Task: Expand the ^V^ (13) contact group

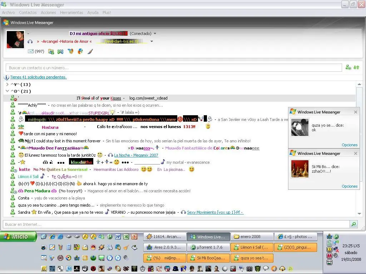Action: 7,84
